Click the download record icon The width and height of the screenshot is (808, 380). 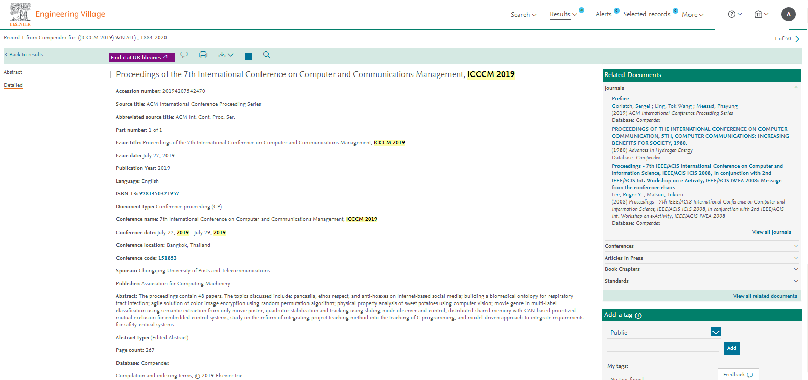click(222, 55)
